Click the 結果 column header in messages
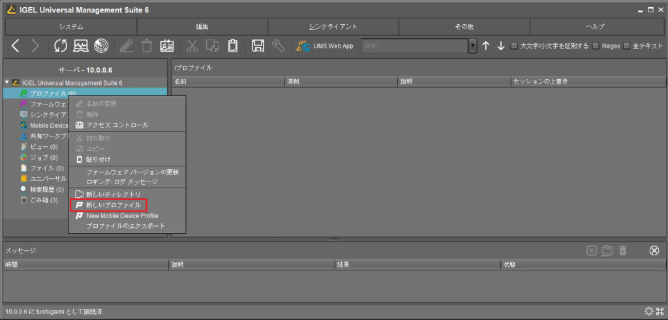The image size is (668, 320). [417, 264]
